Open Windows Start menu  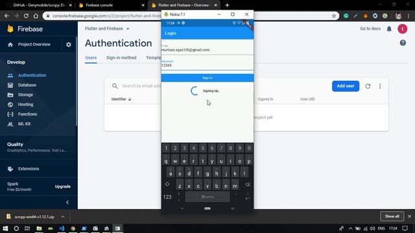[x=5, y=228]
